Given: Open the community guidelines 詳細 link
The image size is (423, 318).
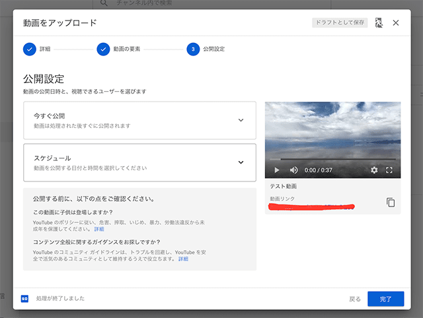Looking at the screenshot, I should pyautogui.click(x=183, y=259).
